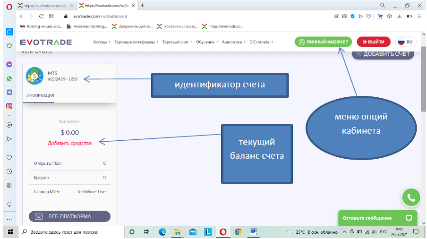Click the Добавить средства link

pos(69,143)
